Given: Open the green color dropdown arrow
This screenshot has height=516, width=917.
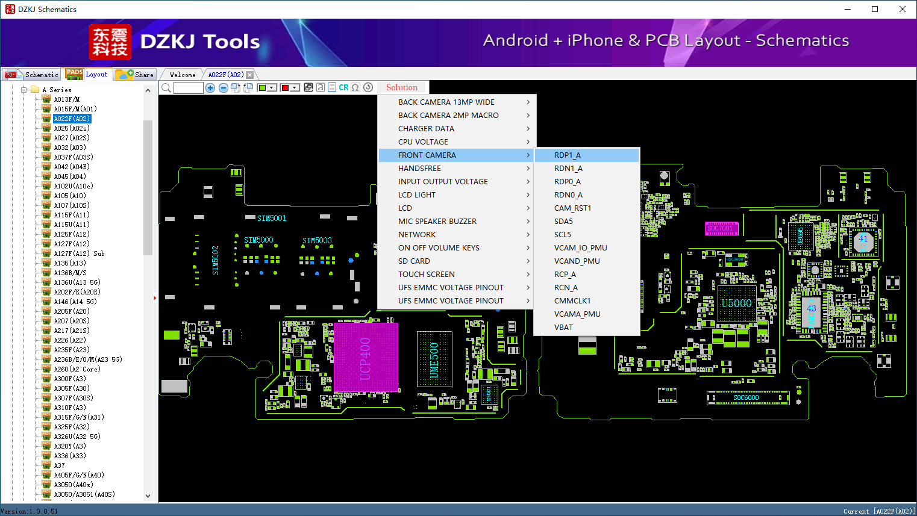Looking at the screenshot, I should [x=272, y=88].
